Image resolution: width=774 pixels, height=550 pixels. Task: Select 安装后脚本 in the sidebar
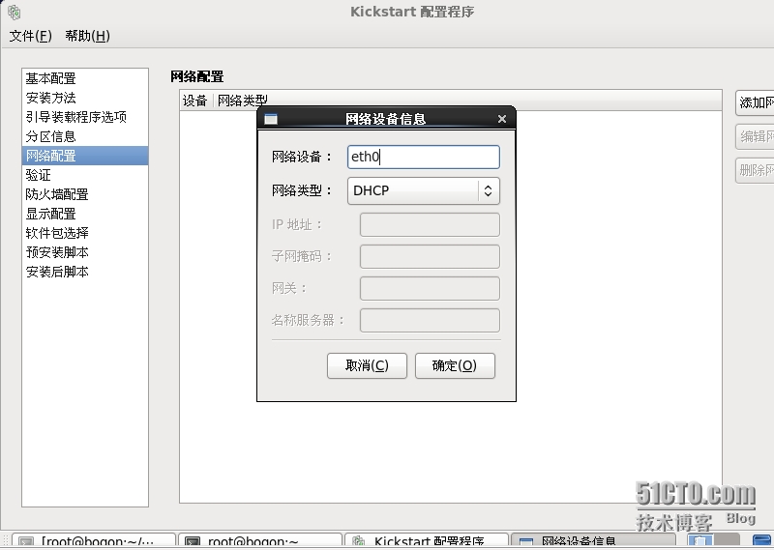point(85,272)
